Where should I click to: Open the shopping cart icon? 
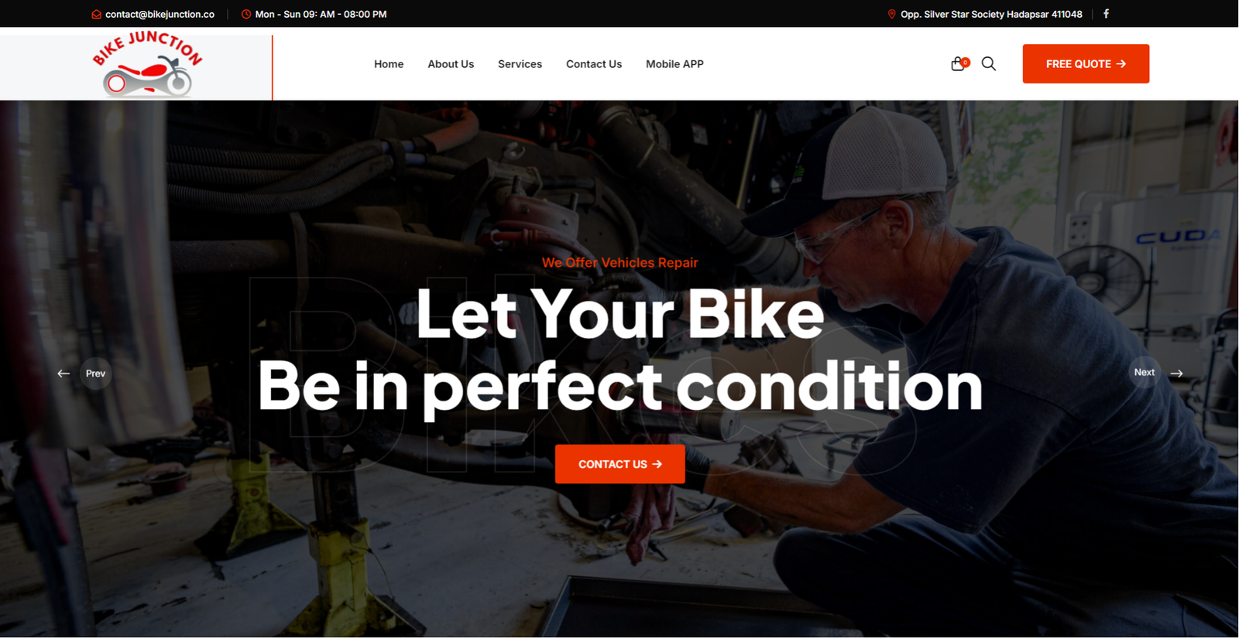click(x=959, y=64)
